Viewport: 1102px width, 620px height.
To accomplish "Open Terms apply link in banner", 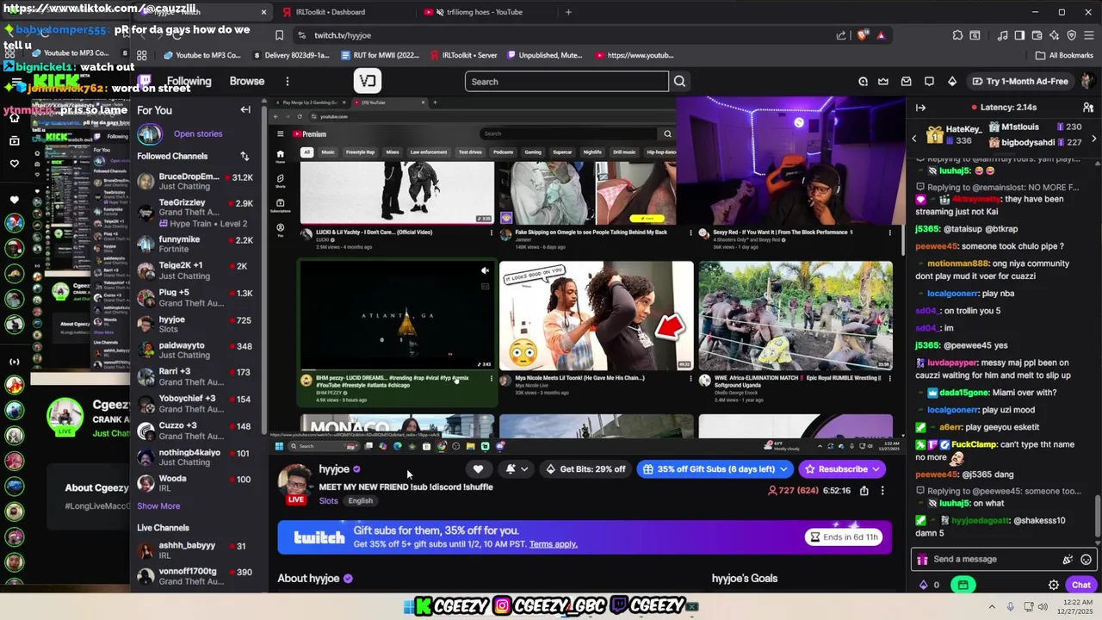I will 554,544.
